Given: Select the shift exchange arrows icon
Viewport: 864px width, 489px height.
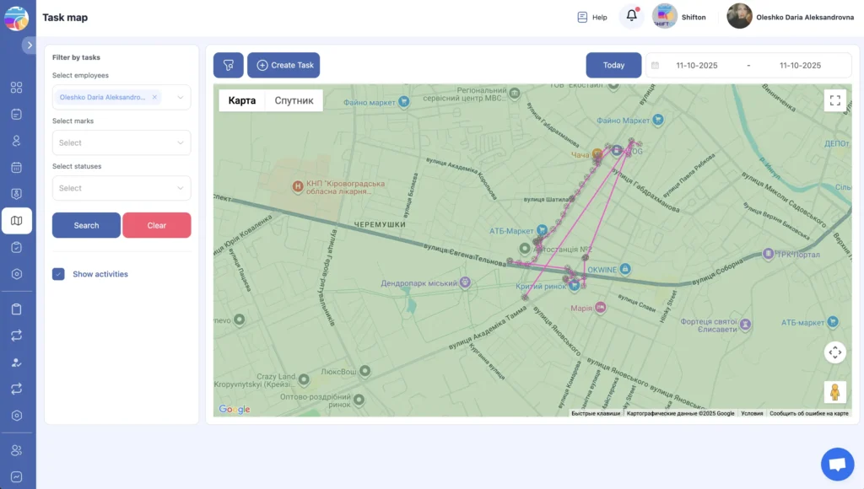Looking at the screenshot, I should (x=17, y=336).
